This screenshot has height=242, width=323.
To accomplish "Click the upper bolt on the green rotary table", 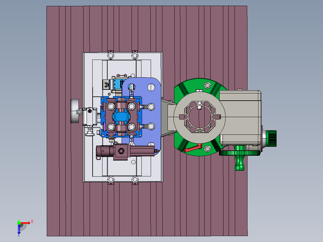I will coord(207,85).
